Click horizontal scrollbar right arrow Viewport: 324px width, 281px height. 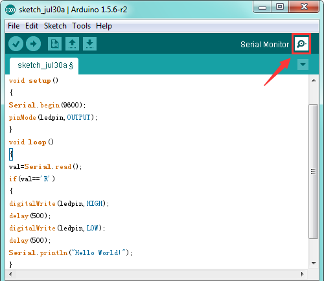coord(303,274)
